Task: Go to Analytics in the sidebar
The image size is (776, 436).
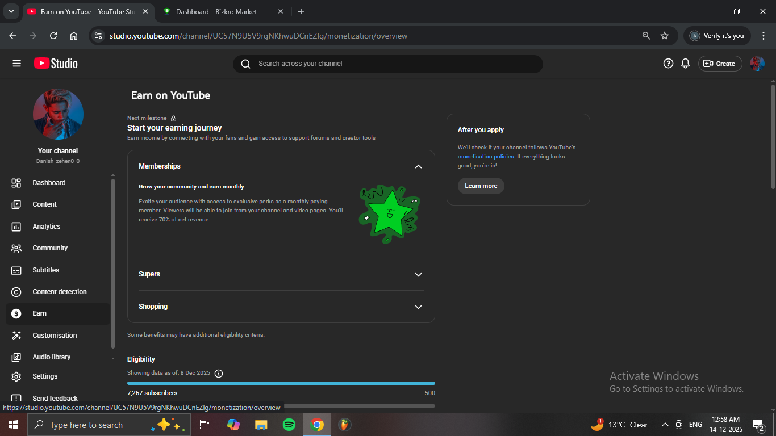Action: (47, 227)
